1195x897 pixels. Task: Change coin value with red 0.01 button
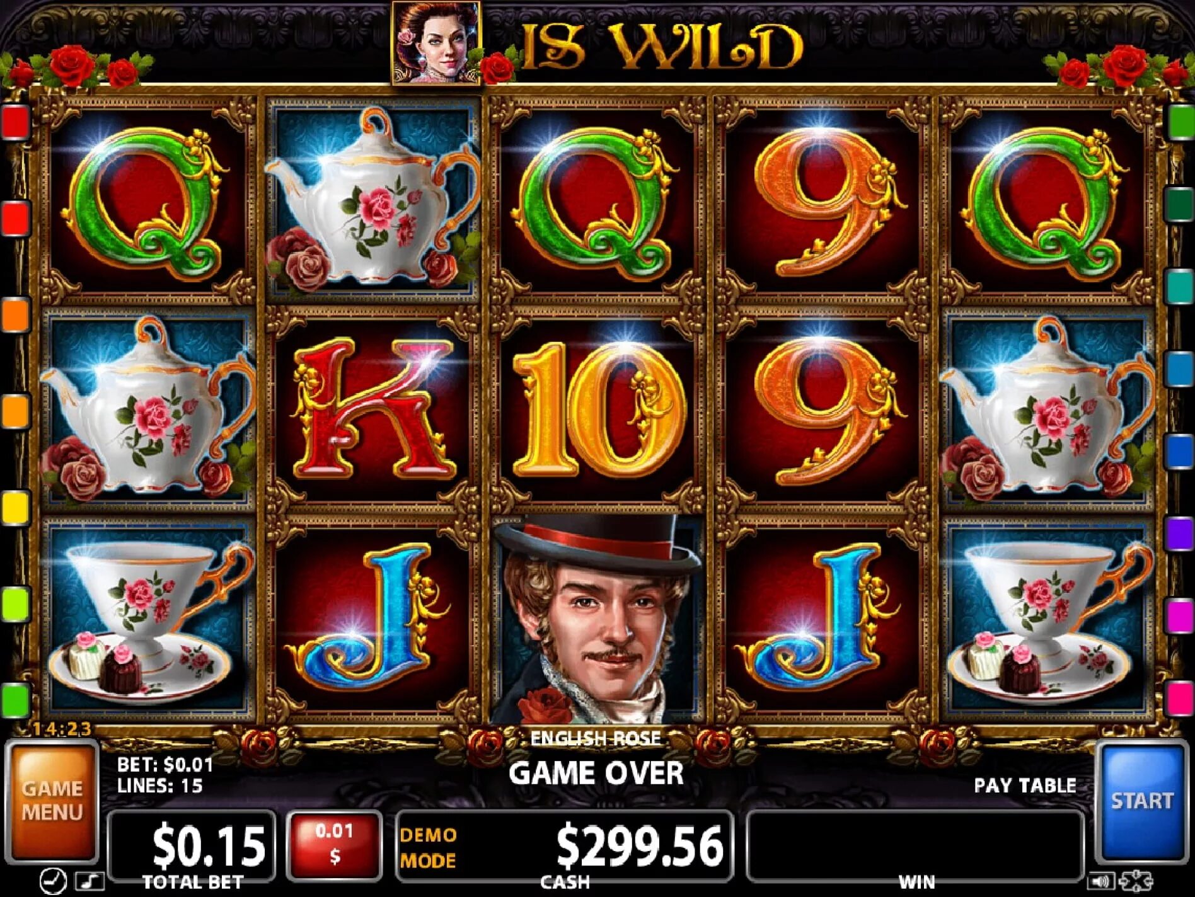(x=334, y=844)
